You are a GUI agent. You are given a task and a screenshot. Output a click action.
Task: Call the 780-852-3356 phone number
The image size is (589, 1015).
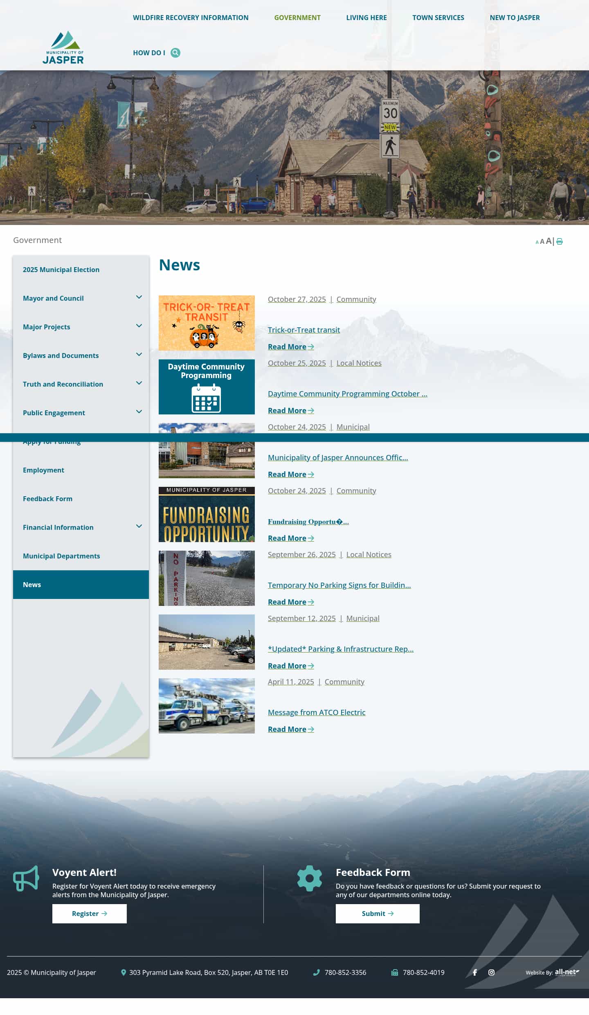[345, 972]
